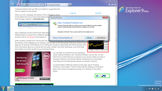This screenshot has height=91, width=162.
Task: Open Favorites star icon
Action: coord(112,5)
